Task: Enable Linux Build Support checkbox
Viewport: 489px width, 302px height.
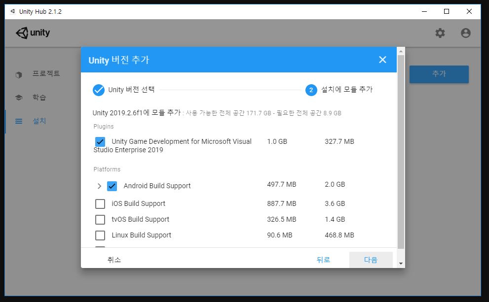Action: tap(100, 235)
